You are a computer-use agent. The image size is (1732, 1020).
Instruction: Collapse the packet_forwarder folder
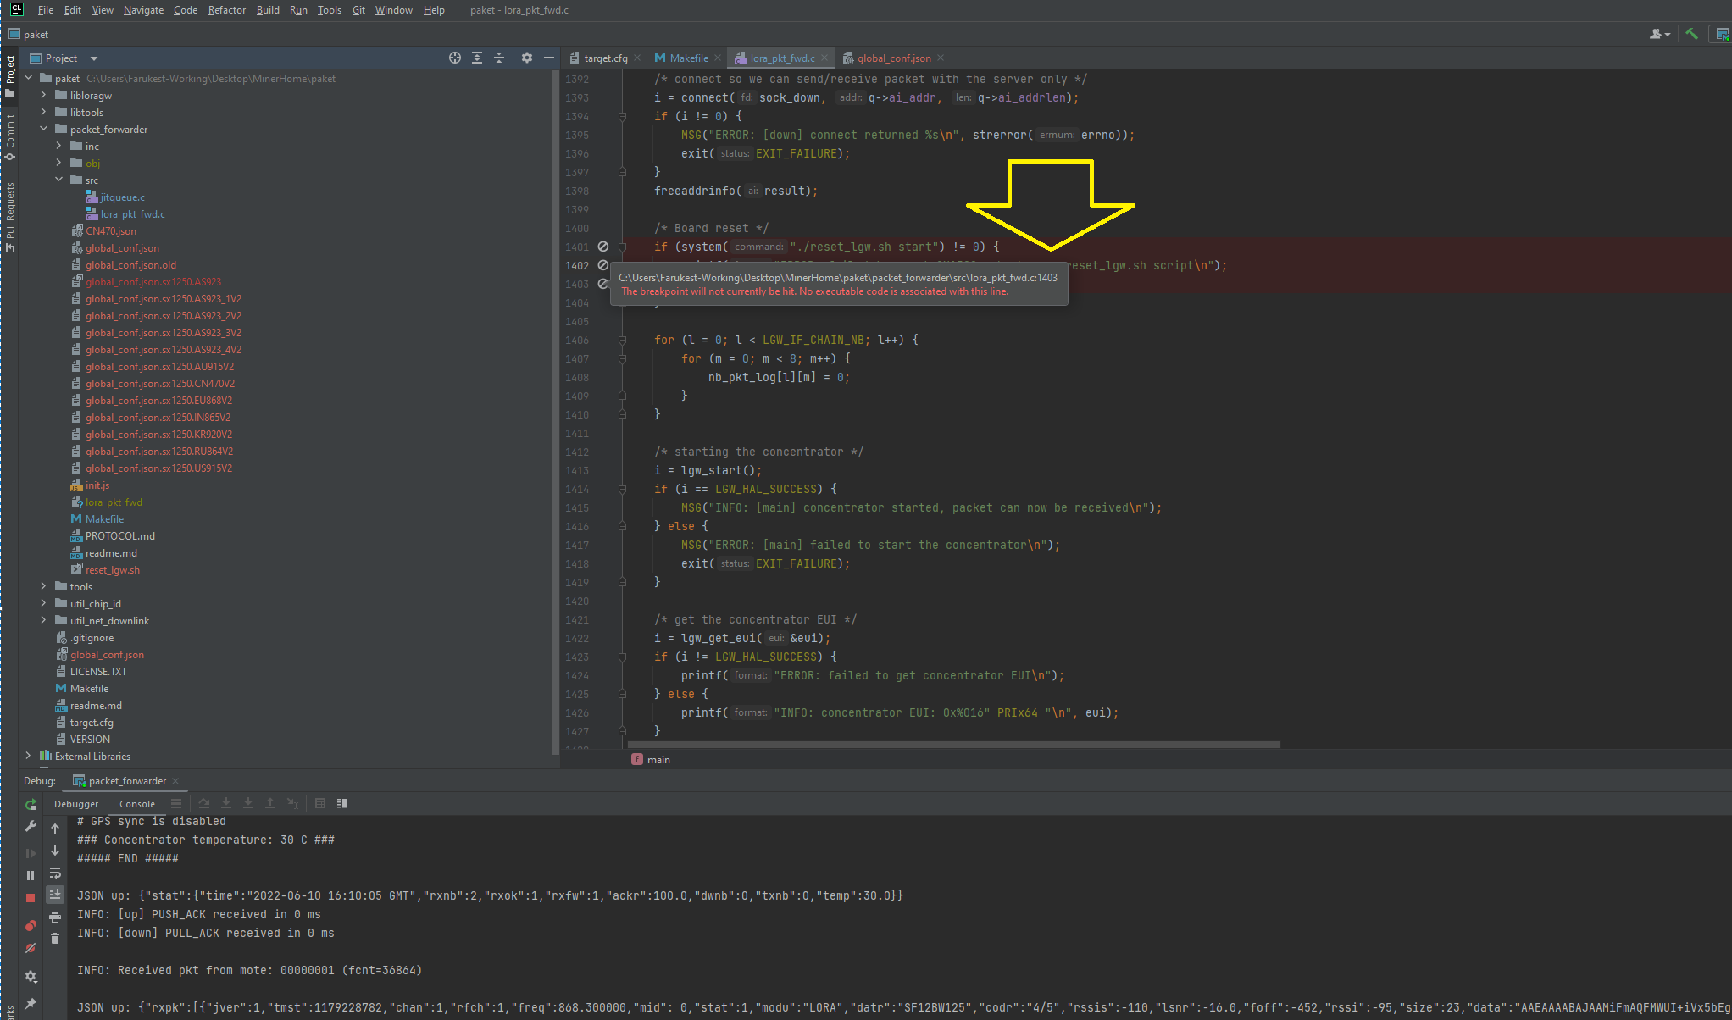pyautogui.click(x=43, y=130)
